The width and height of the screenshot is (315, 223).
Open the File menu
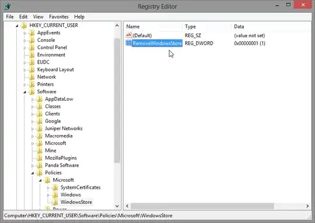[x=10, y=17]
